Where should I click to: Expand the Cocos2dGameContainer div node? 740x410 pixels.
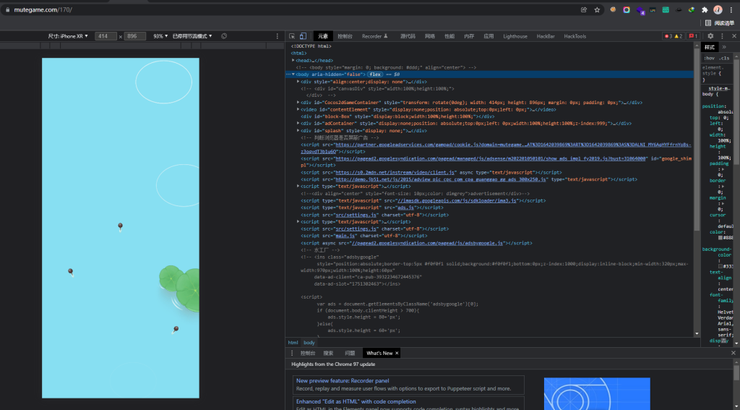pyautogui.click(x=298, y=103)
